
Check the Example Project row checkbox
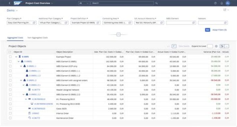(x=10, y=57)
